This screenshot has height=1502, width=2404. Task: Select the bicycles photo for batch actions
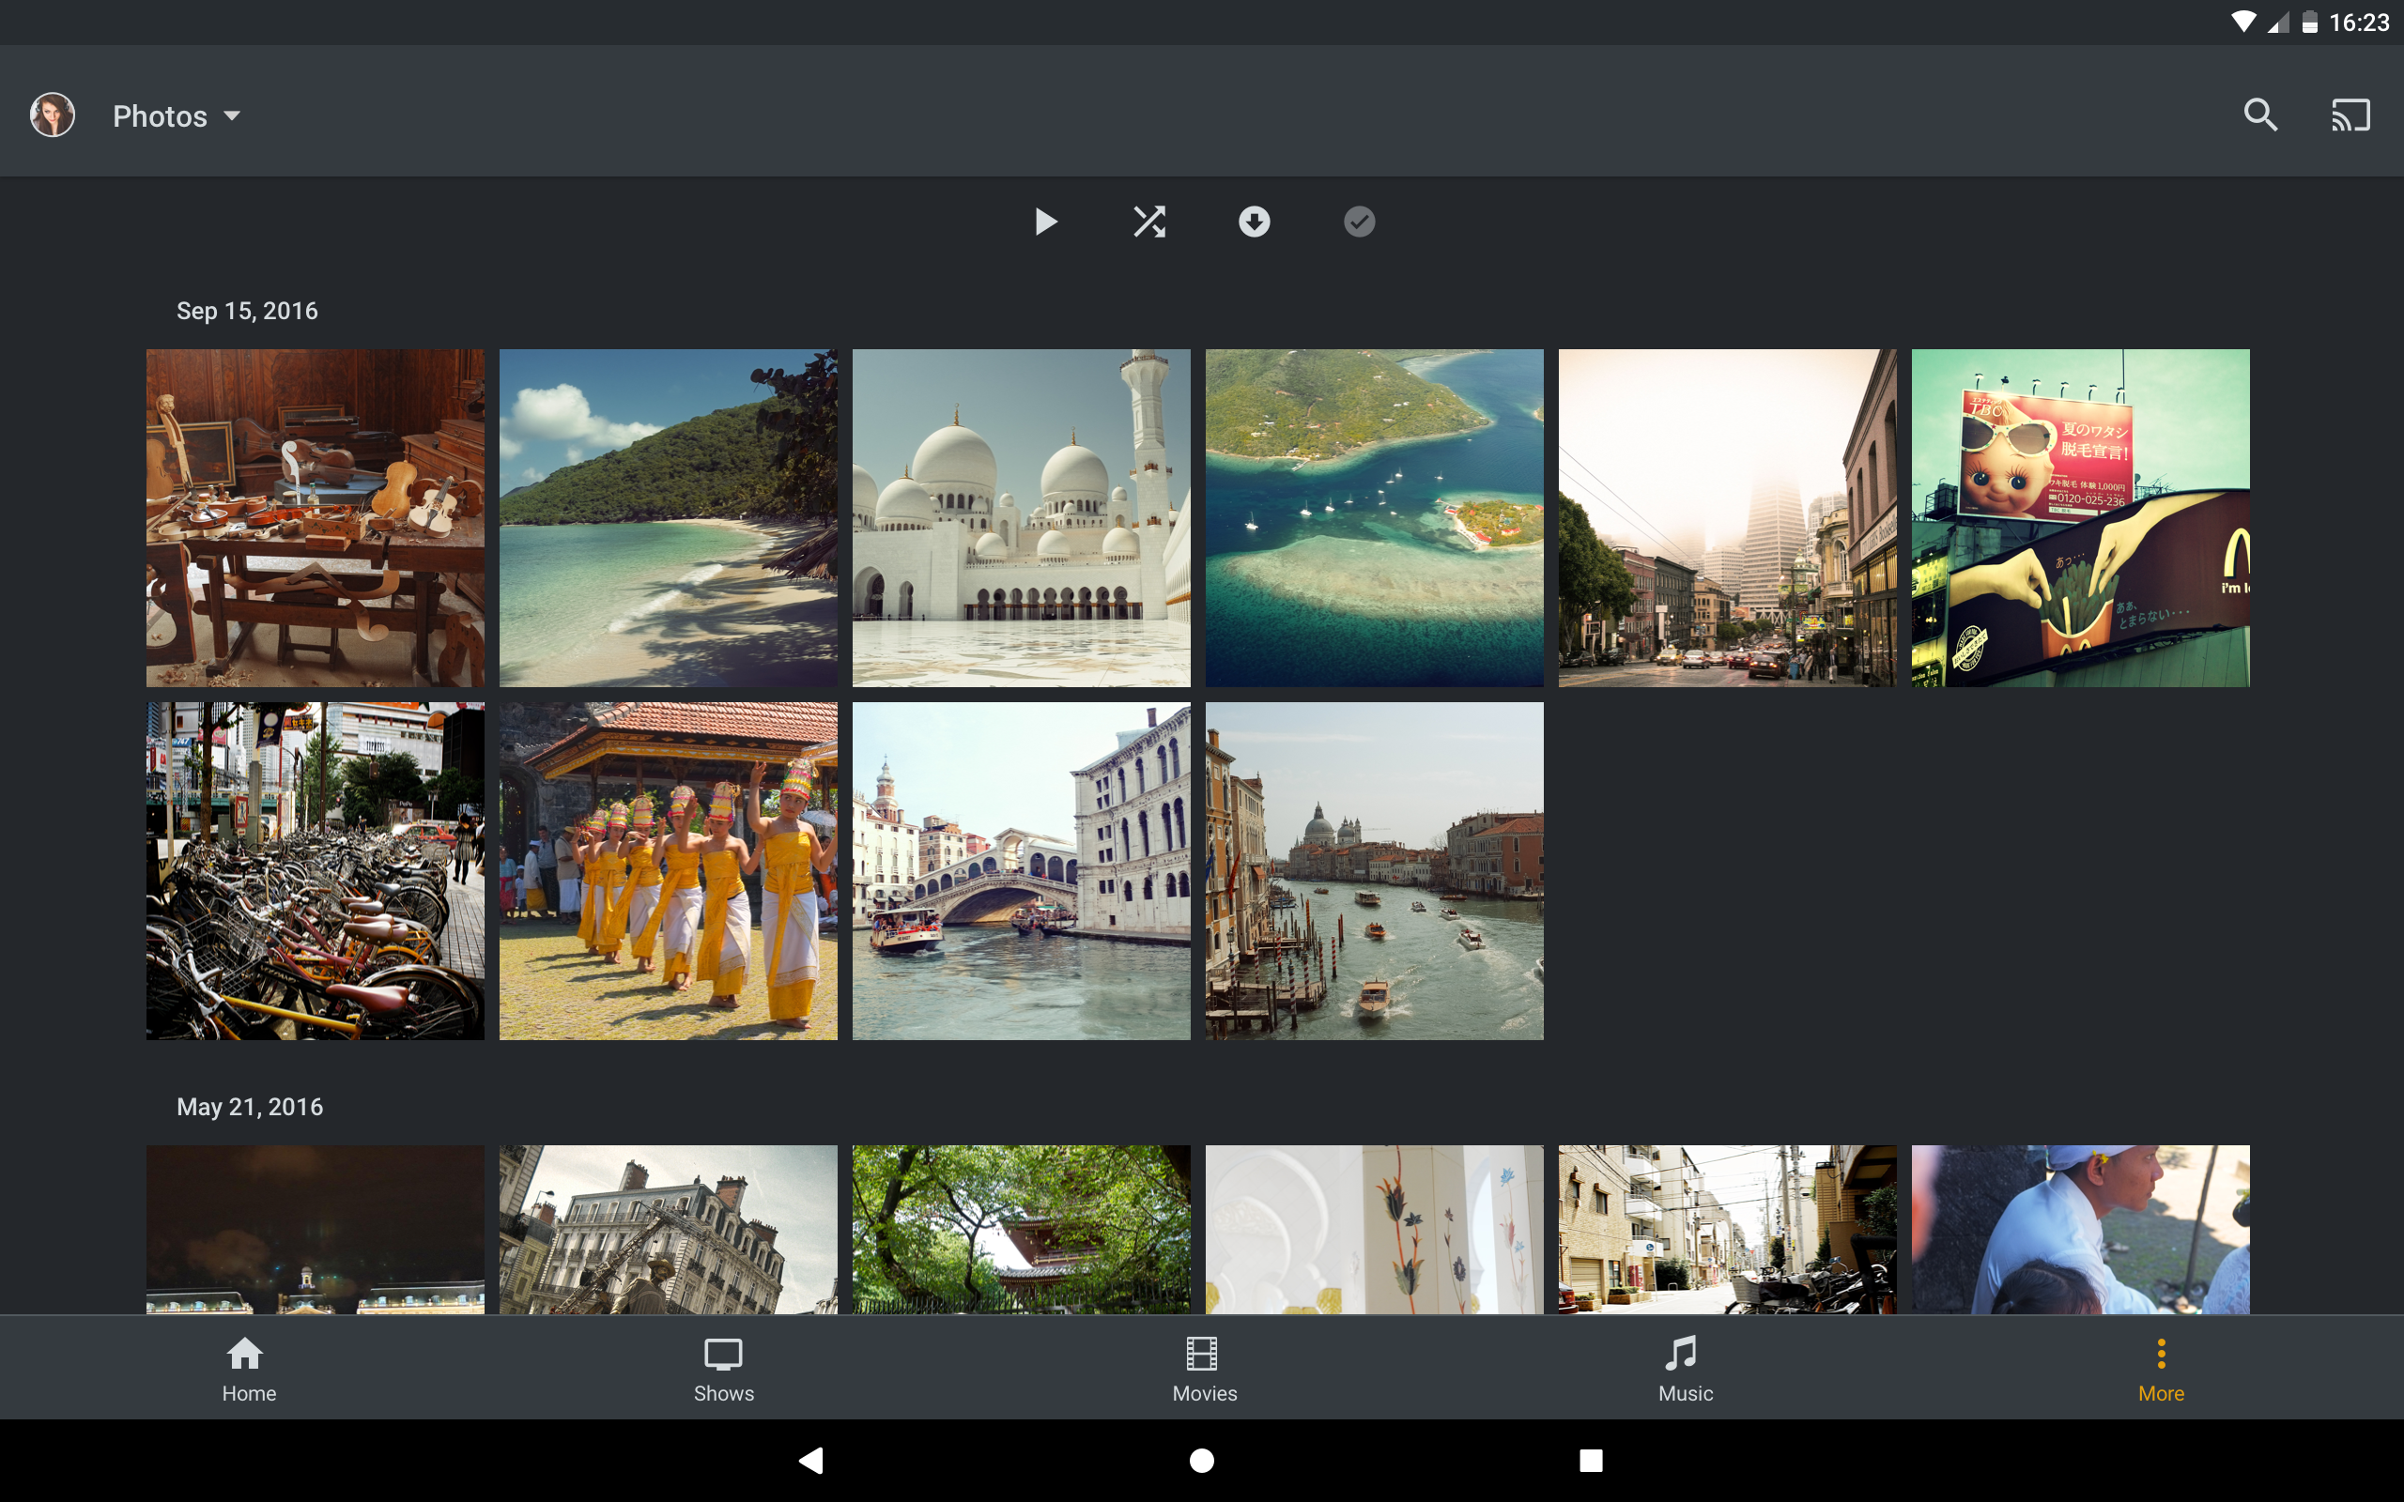click(315, 871)
